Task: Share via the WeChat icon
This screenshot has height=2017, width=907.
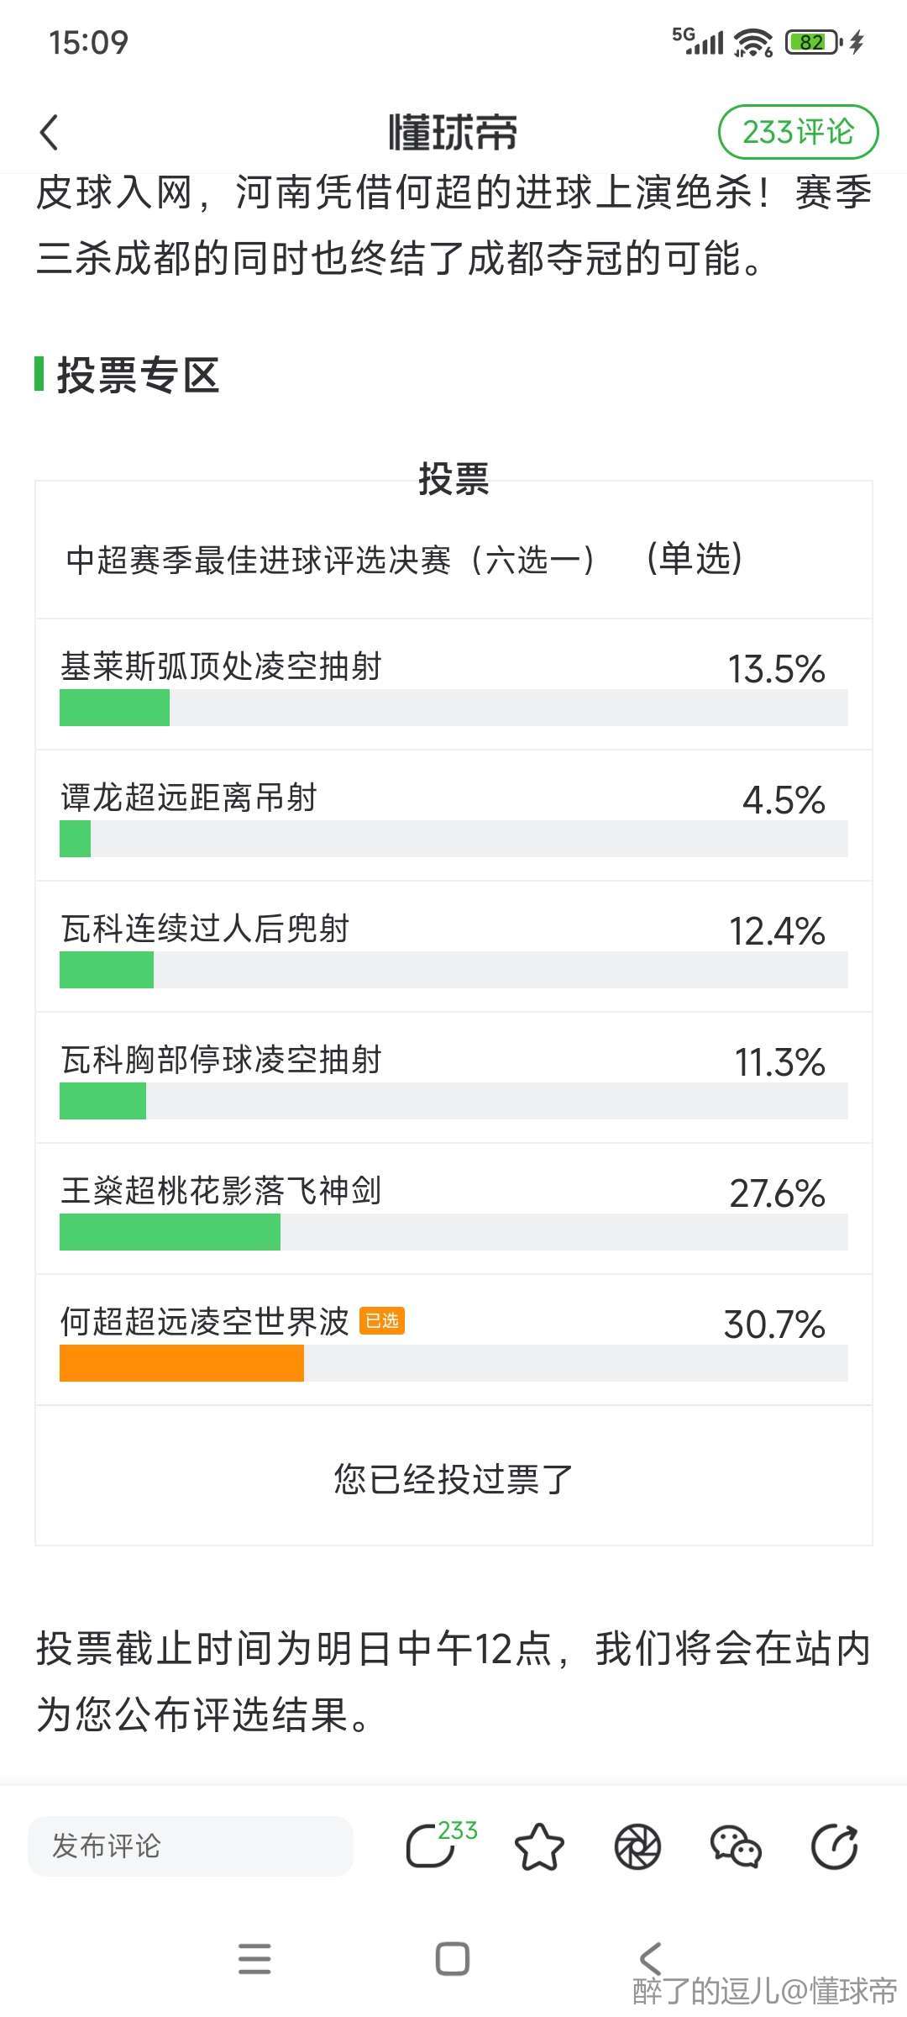Action: (736, 1846)
